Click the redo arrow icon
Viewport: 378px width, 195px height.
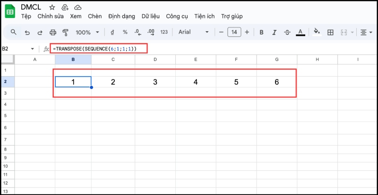pyautogui.click(x=40, y=32)
